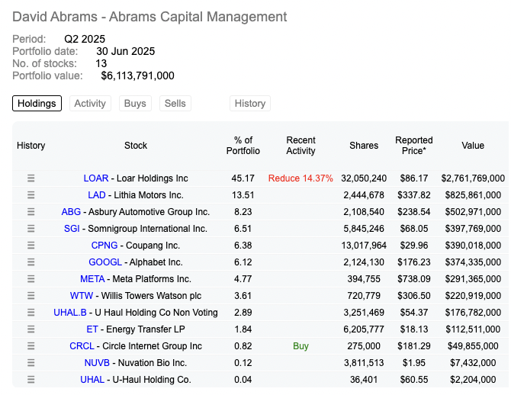Screen dimensions: 511x395
Task: Select the Holdings tab
Action: [37, 104]
